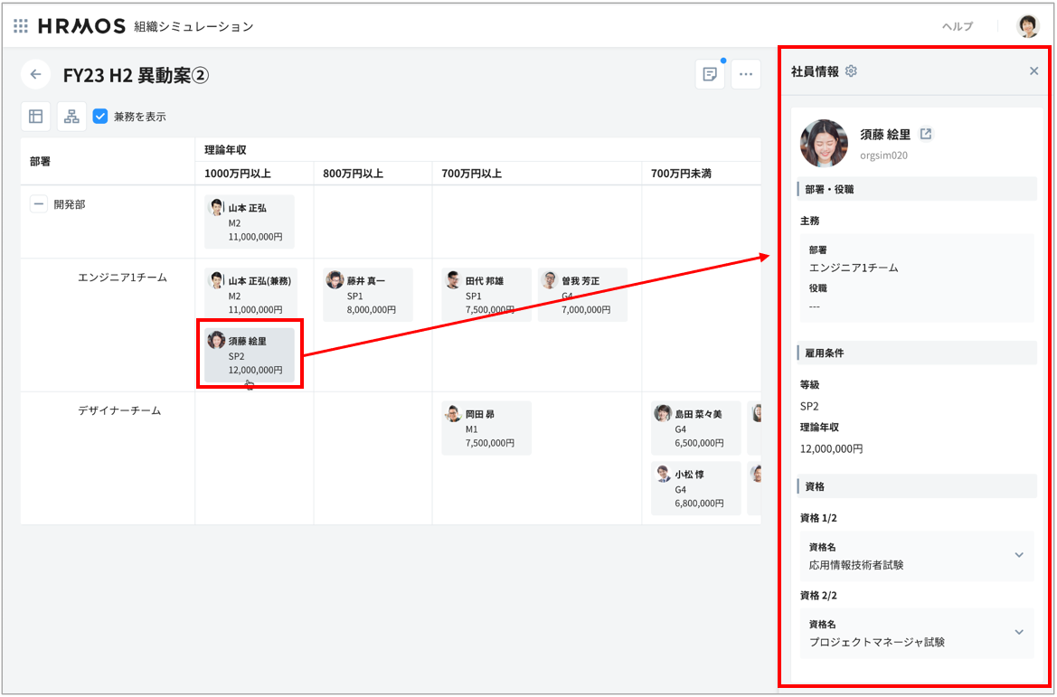Select the 藤井 真一 employee card
Viewport: 1057px width, 697px height.
click(368, 295)
